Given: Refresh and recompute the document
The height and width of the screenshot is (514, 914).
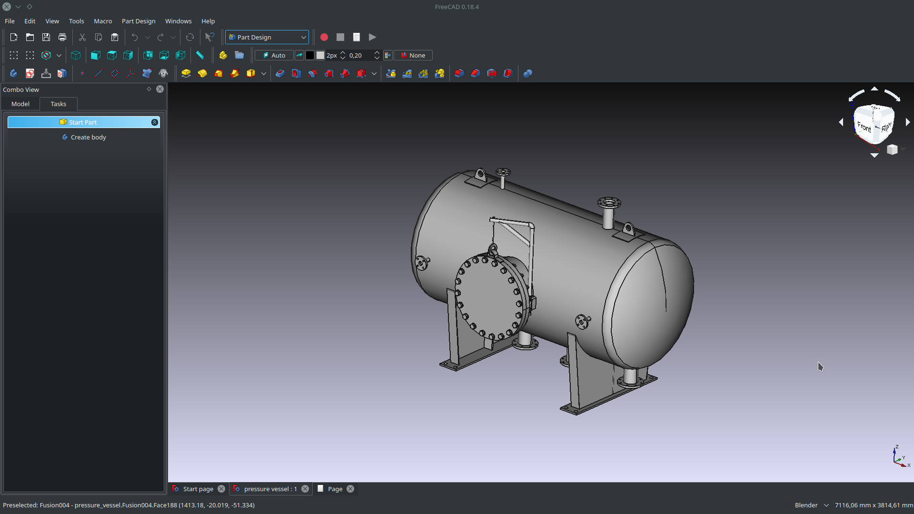Looking at the screenshot, I should [x=190, y=37].
